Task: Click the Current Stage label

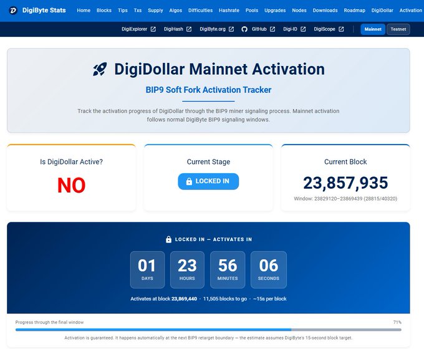Action: (x=208, y=161)
